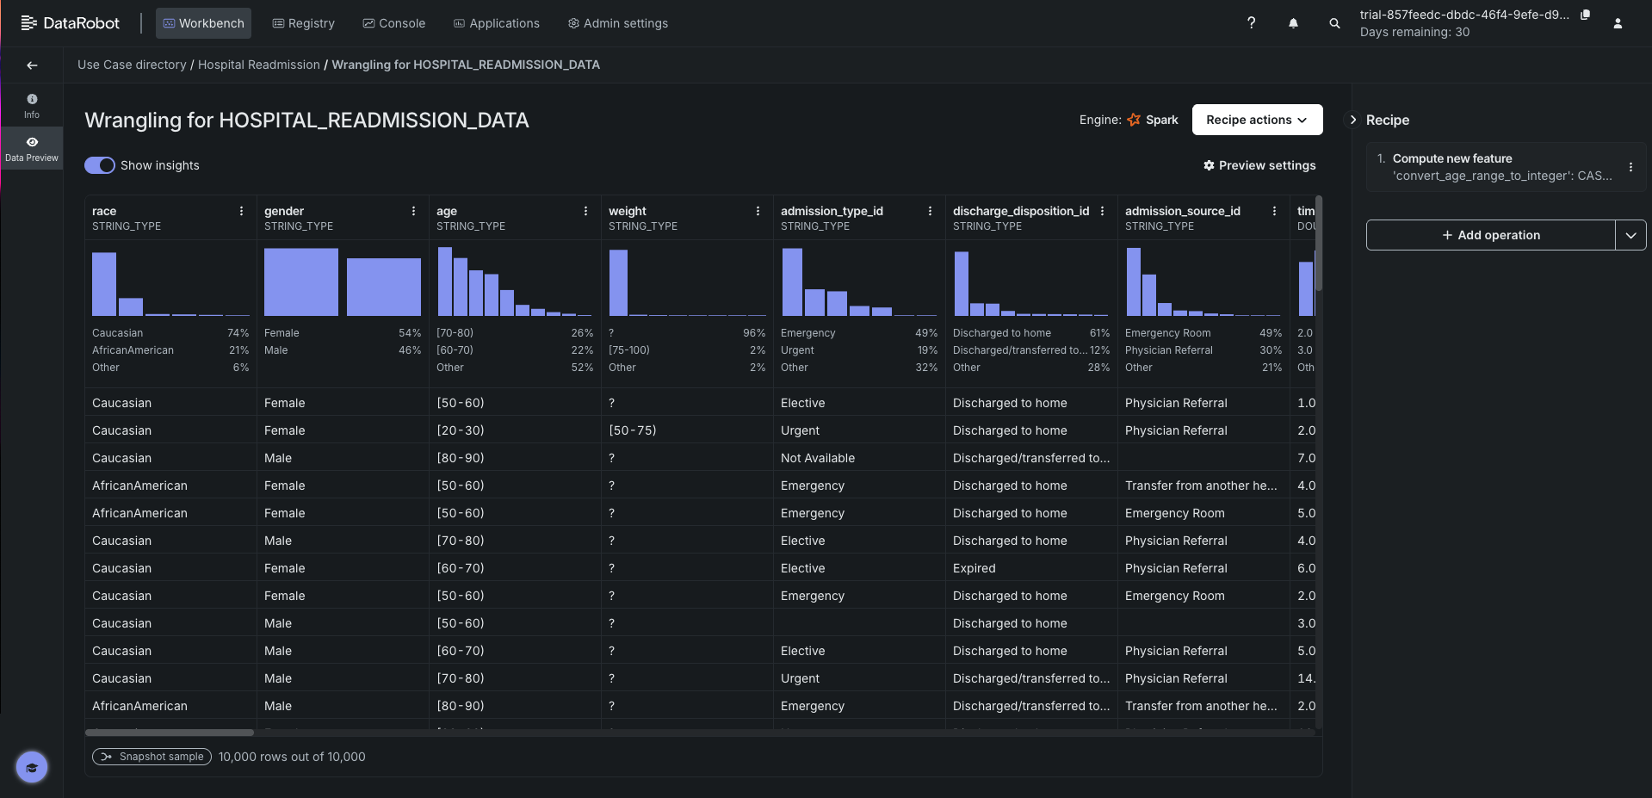This screenshot has height=798, width=1652.
Task: Click Add operation button
Action: (1490, 235)
